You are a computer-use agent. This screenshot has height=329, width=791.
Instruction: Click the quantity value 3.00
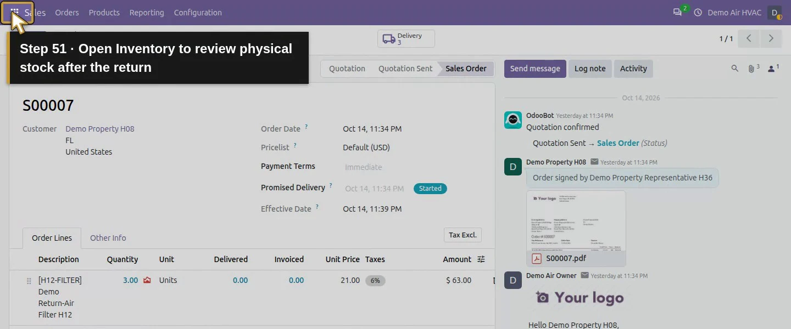click(130, 280)
